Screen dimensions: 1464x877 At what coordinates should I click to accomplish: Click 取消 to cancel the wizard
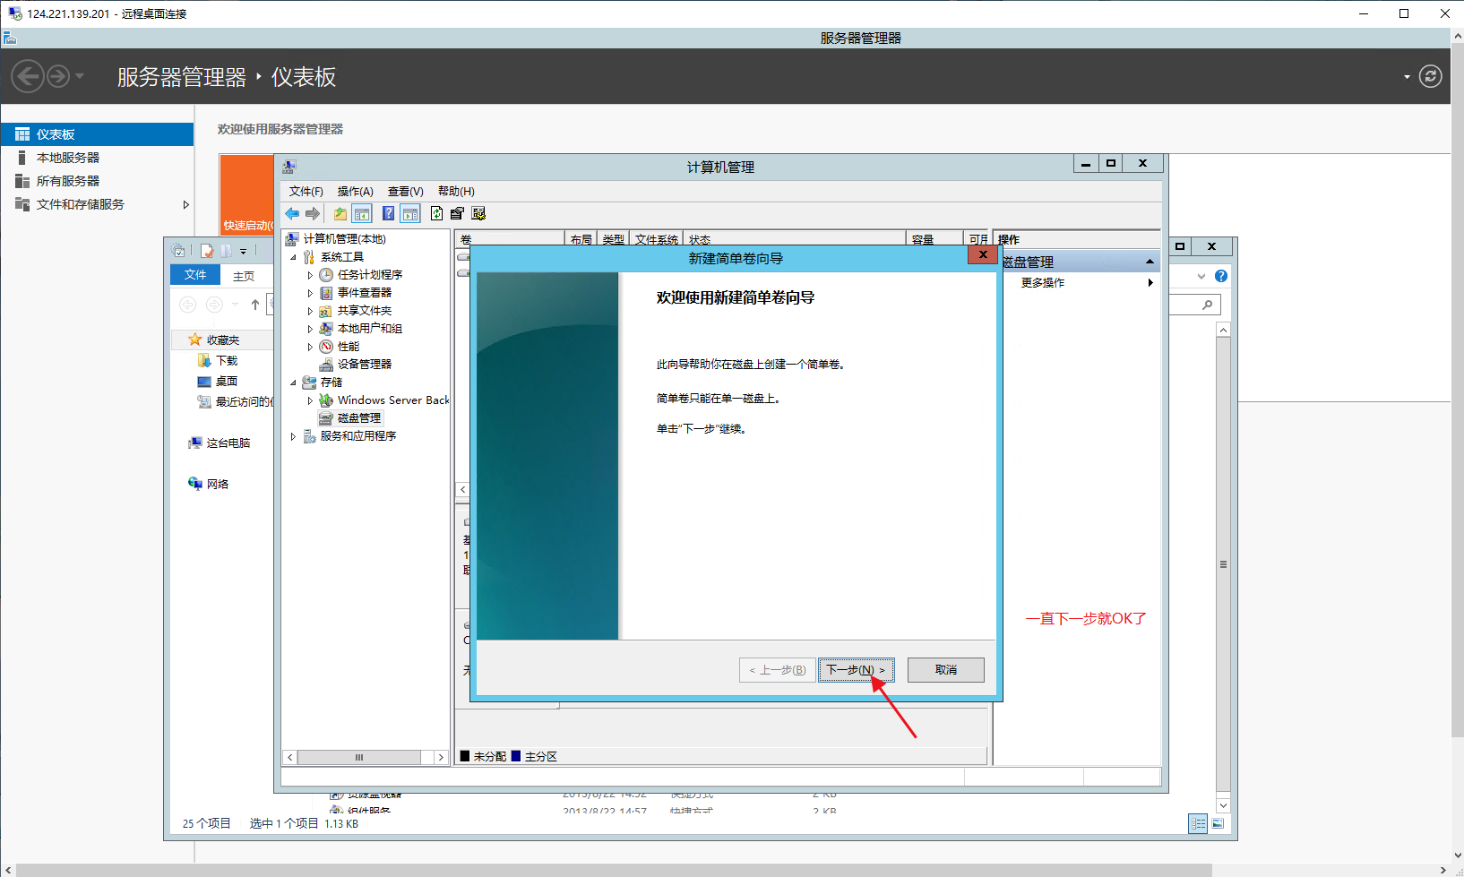[x=945, y=670]
